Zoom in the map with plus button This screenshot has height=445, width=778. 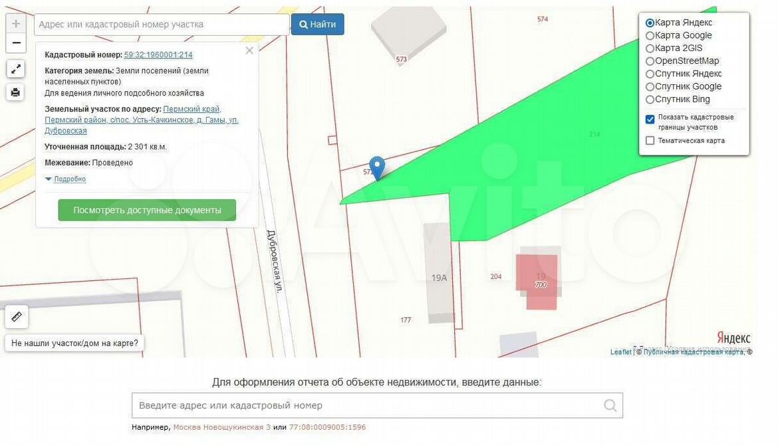(x=16, y=24)
